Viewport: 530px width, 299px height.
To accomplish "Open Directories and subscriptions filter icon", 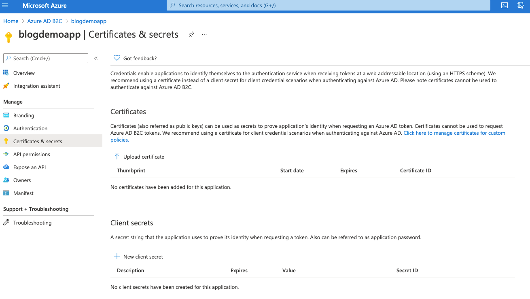I will (x=521, y=6).
